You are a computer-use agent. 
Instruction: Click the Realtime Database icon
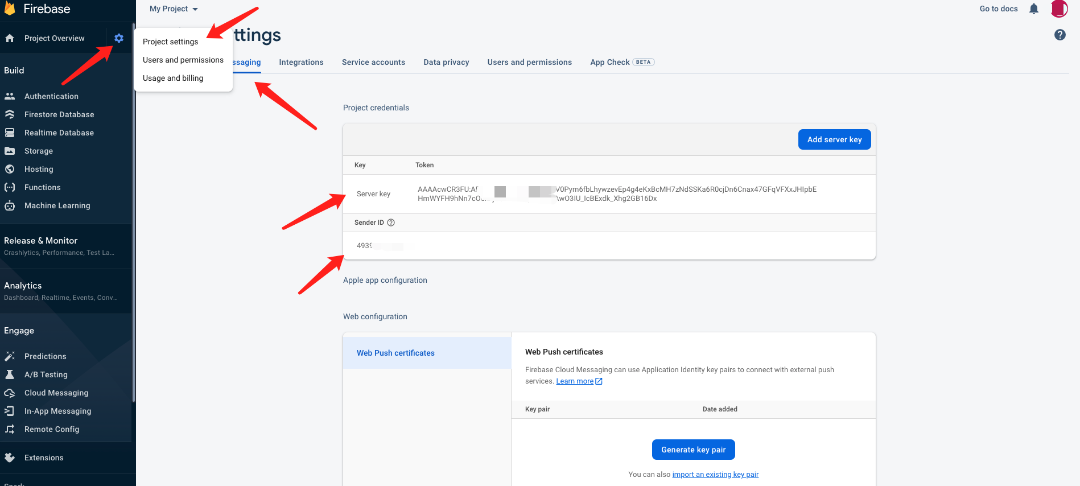10,133
